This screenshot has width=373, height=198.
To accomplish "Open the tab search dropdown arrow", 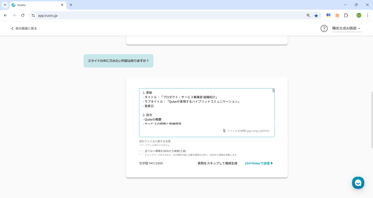I will pos(5,5).
